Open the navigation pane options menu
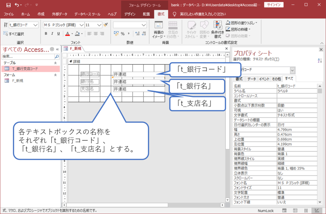 (52, 49)
